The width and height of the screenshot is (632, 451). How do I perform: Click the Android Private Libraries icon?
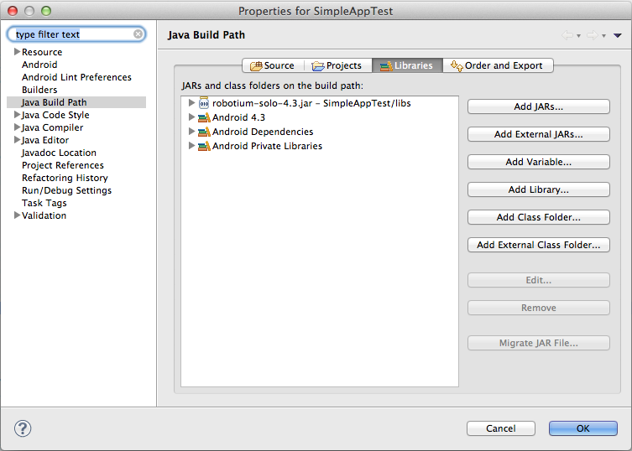[204, 146]
